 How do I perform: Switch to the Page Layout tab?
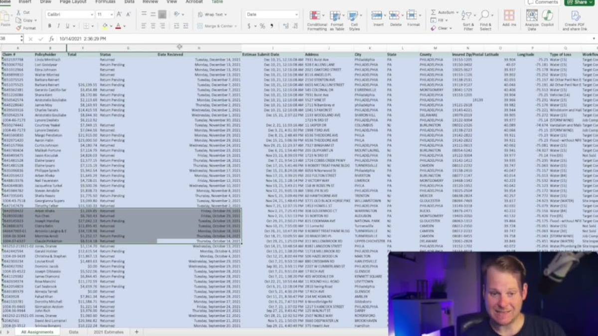73,2
